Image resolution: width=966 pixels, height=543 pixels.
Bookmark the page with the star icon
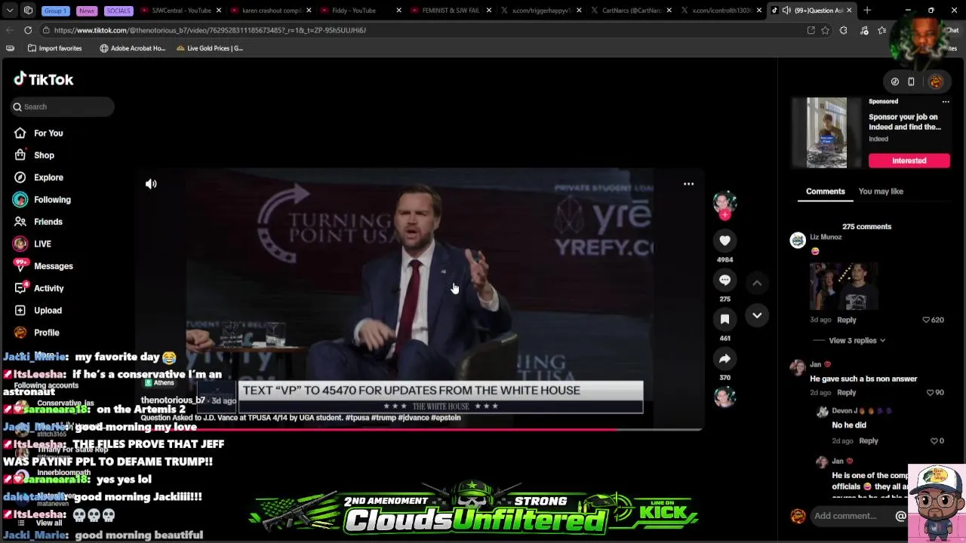825,30
